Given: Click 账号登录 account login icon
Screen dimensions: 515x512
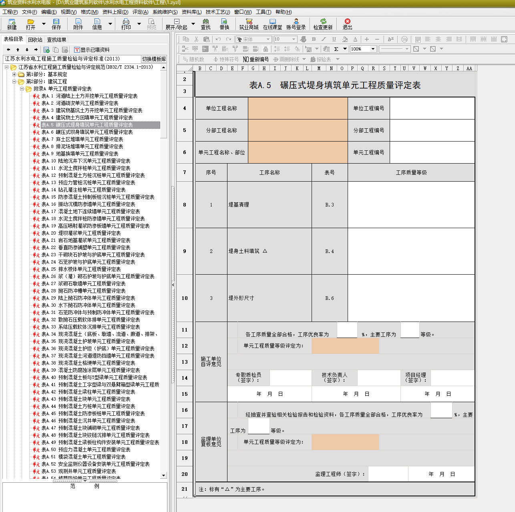Looking at the screenshot, I should (296, 24).
